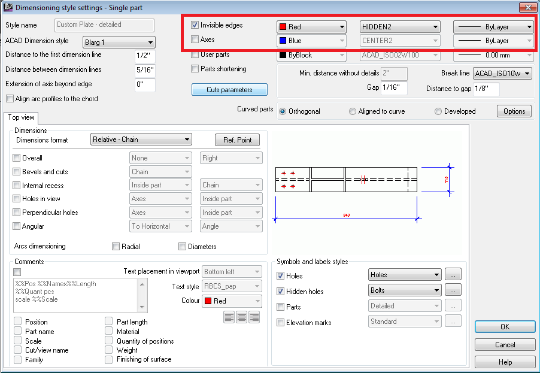Right-align the comment text
This screenshot has height=373, width=540.
(253, 317)
